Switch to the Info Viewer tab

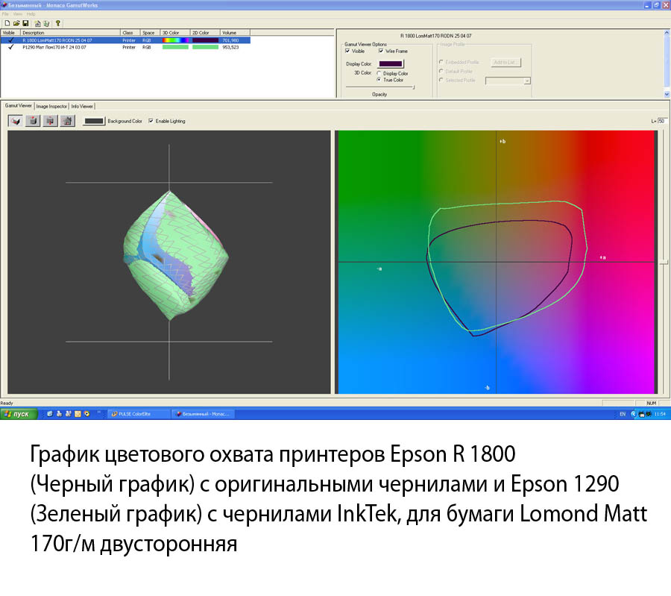82,106
